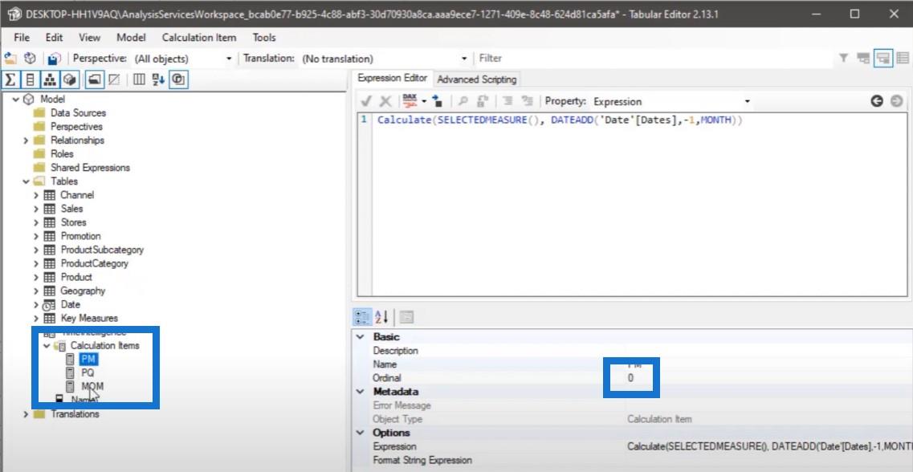Click in the DAX expression editor text

pyautogui.click(x=560, y=120)
